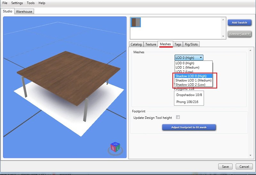This screenshot has height=175, width=256.
Task: Choose Shadow LOD 2 (Low) option
Action: [x=191, y=84]
